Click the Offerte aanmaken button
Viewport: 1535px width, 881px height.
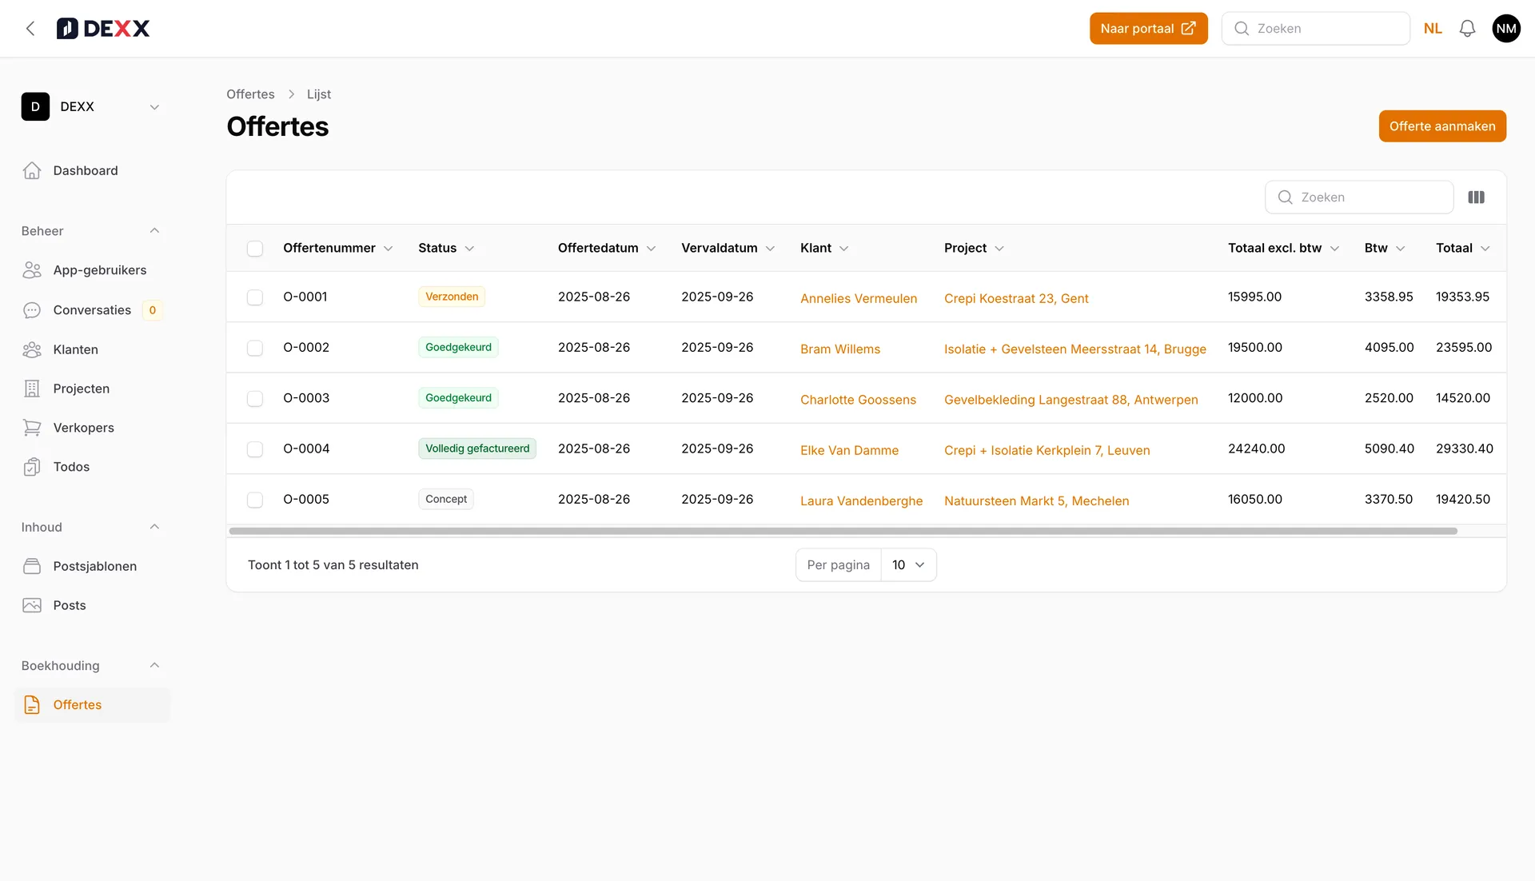(1441, 126)
